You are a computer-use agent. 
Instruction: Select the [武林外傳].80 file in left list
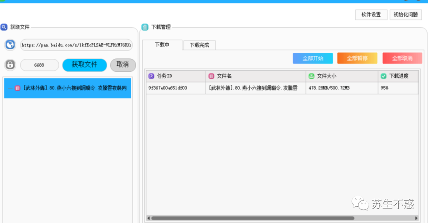point(67,88)
